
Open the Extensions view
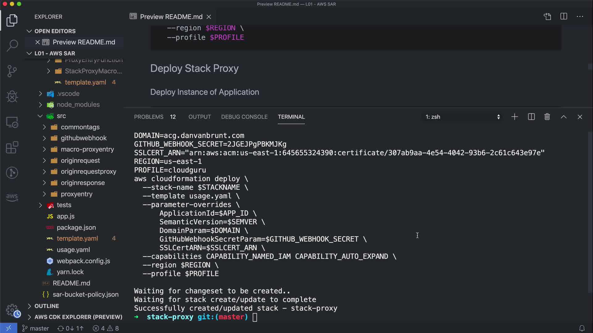pyautogui.click(x=12, y=147)
